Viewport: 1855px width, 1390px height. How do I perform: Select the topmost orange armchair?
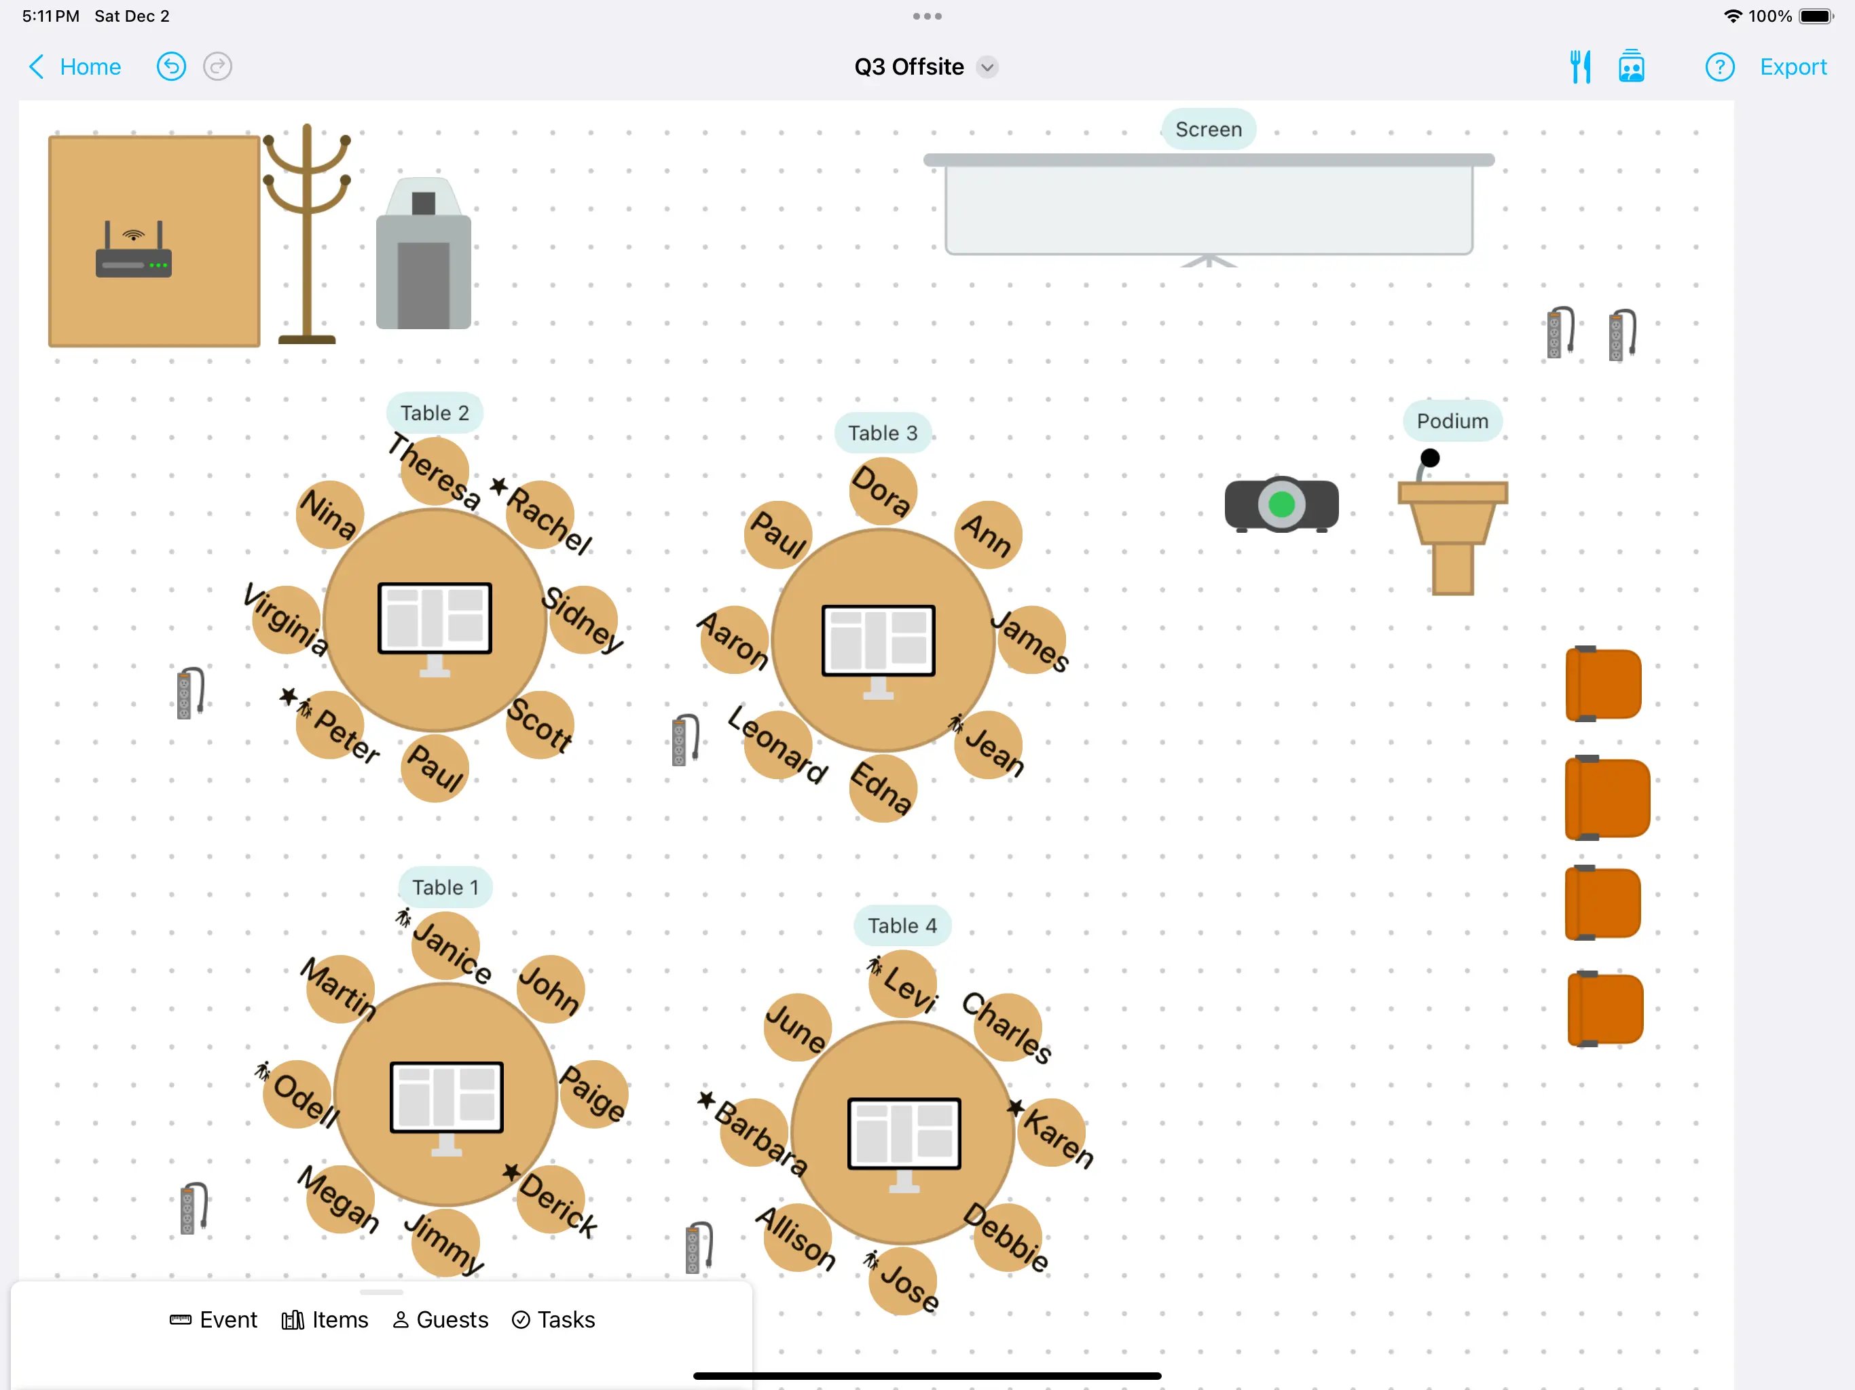coord(1603,684)
